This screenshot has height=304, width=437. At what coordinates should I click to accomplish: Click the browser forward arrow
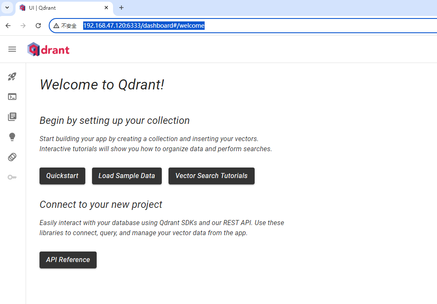tap(23, 26)
